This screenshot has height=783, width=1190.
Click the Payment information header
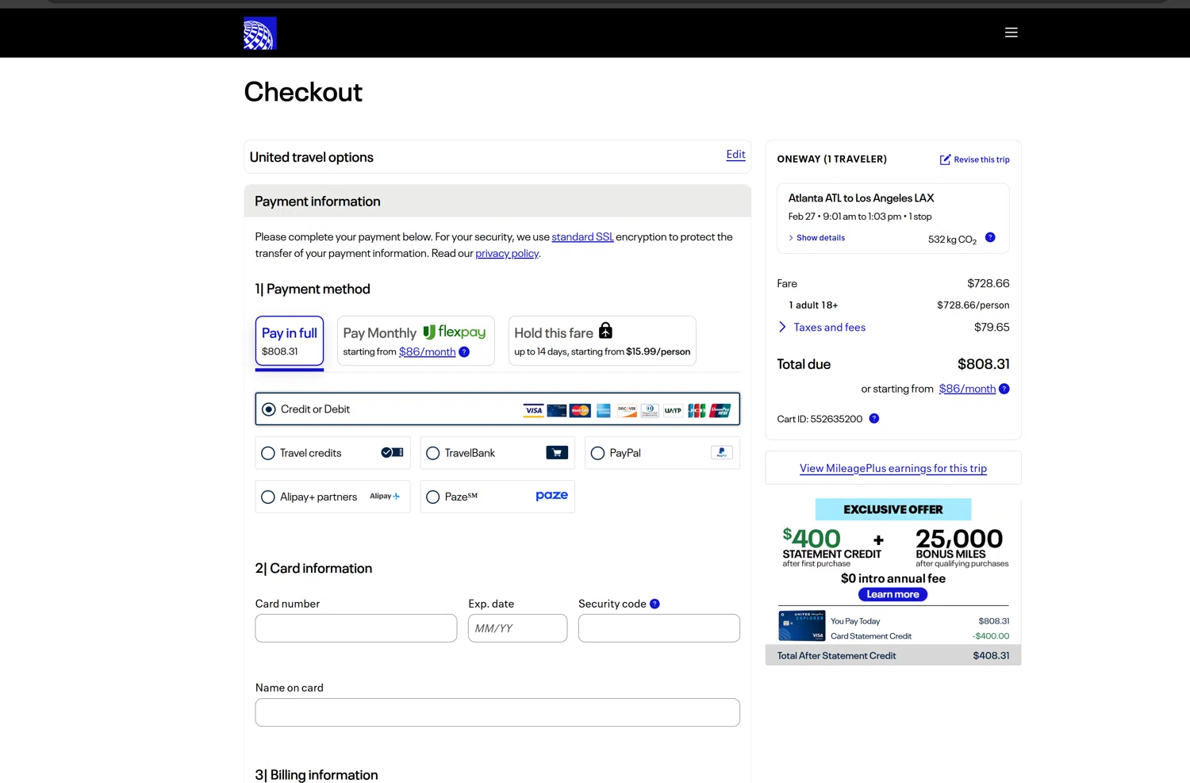click(497, 202)
